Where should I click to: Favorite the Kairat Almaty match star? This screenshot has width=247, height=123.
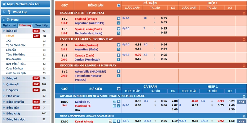[119, 121]
